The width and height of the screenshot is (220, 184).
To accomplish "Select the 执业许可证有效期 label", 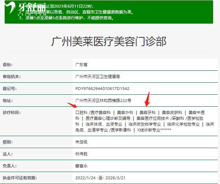I will point(20,178).
